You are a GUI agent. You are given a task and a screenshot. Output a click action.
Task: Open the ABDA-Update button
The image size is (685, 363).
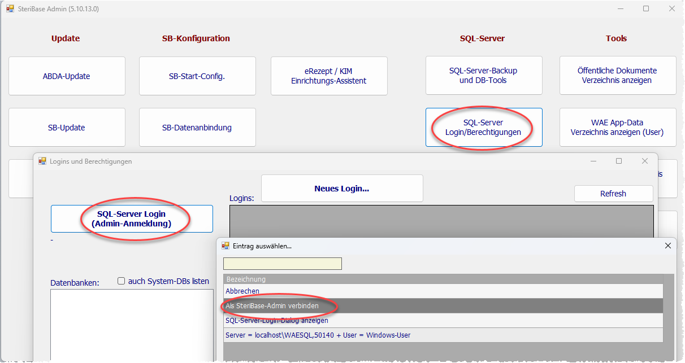(x=67, y=76)
